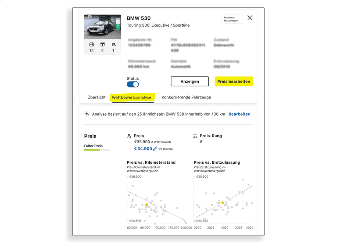This screenshot has height=243, width=337.
Task: Click the Fairer Preis indicator bar
Action: pyautogui.click(x=97, y=150)
